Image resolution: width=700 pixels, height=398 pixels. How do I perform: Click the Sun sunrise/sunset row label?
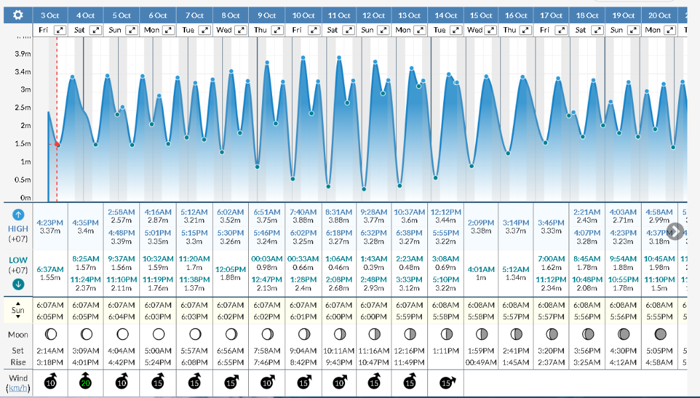18,309
